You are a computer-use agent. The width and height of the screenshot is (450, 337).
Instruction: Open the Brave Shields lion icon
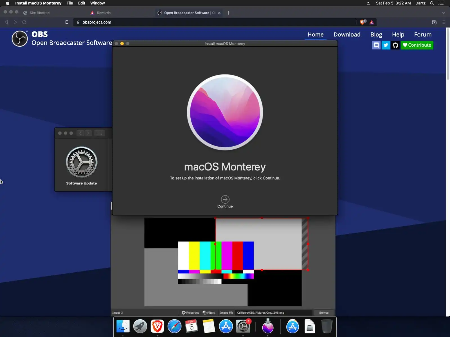click(x=363, y=22)
